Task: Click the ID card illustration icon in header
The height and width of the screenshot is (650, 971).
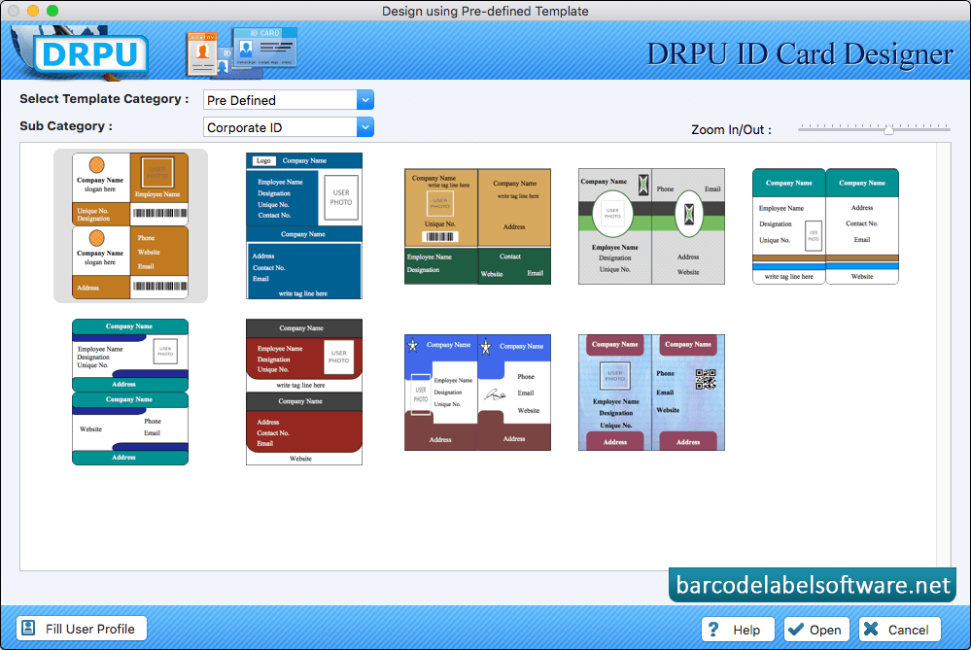Action: click(x=242, y=51)
